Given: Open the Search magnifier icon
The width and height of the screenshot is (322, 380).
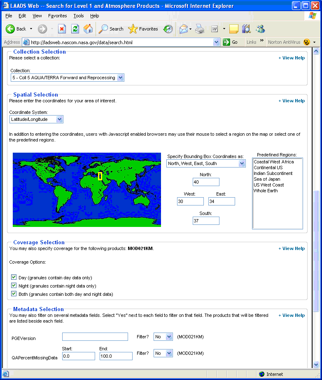Looking at the screenshot, I should pos(103,29).
